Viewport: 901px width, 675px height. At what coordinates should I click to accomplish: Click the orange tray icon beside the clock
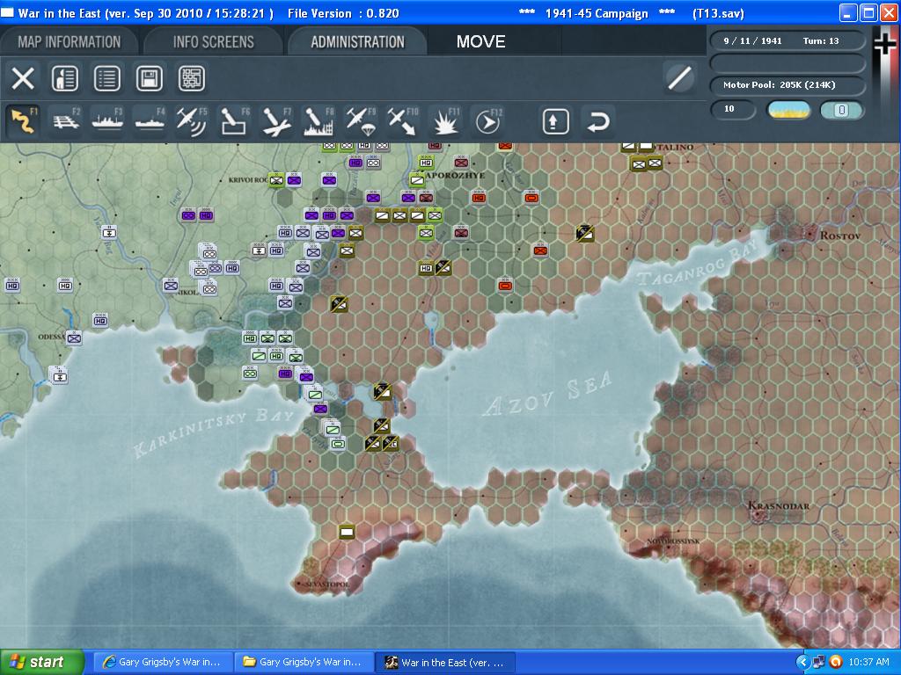click(x=836, y=663)
